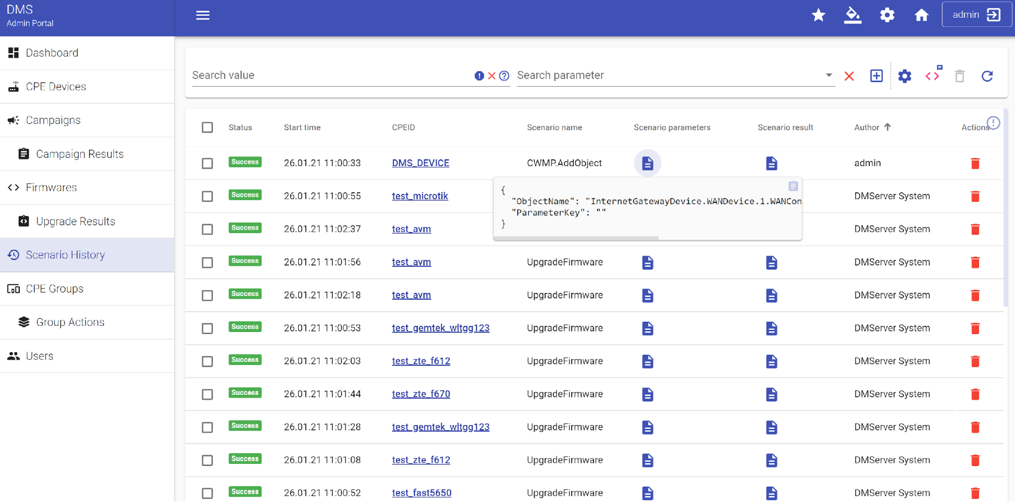Check the box for the DMS_DEVICE row

(207, 163)
